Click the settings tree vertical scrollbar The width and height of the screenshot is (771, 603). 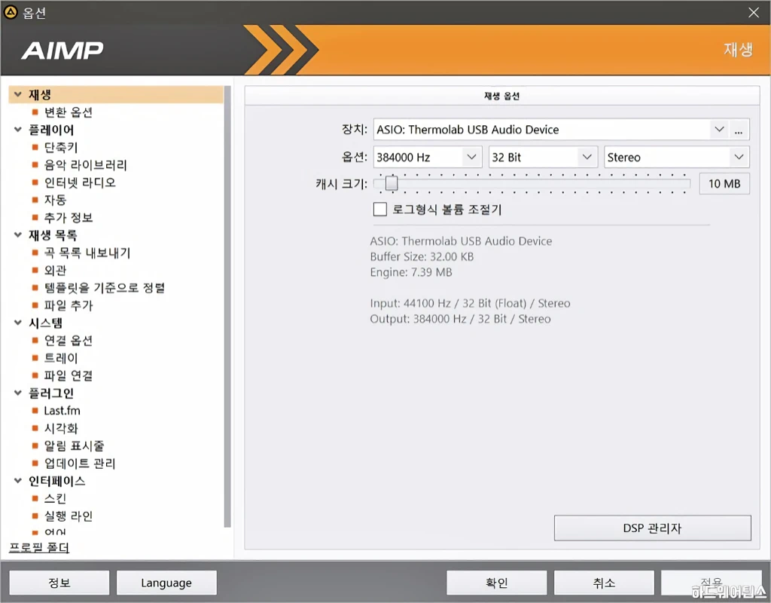tap(227, 308)
